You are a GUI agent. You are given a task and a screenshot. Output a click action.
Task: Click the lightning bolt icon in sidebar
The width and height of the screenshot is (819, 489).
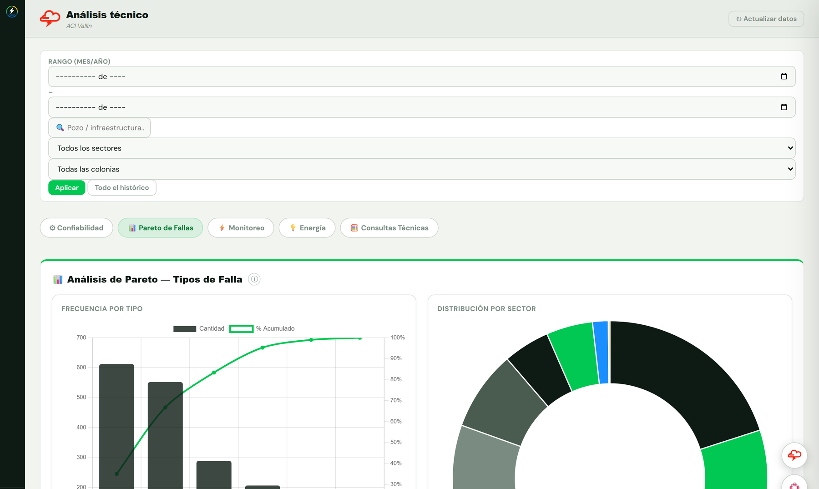coord(12,11)
